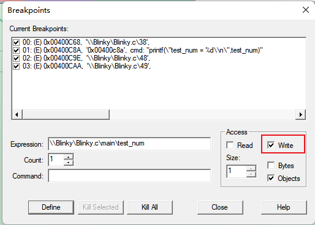The height and width of the screenshot is (225, 315).
Task: Toggle the Objects size option
Action: pos(271,179)
